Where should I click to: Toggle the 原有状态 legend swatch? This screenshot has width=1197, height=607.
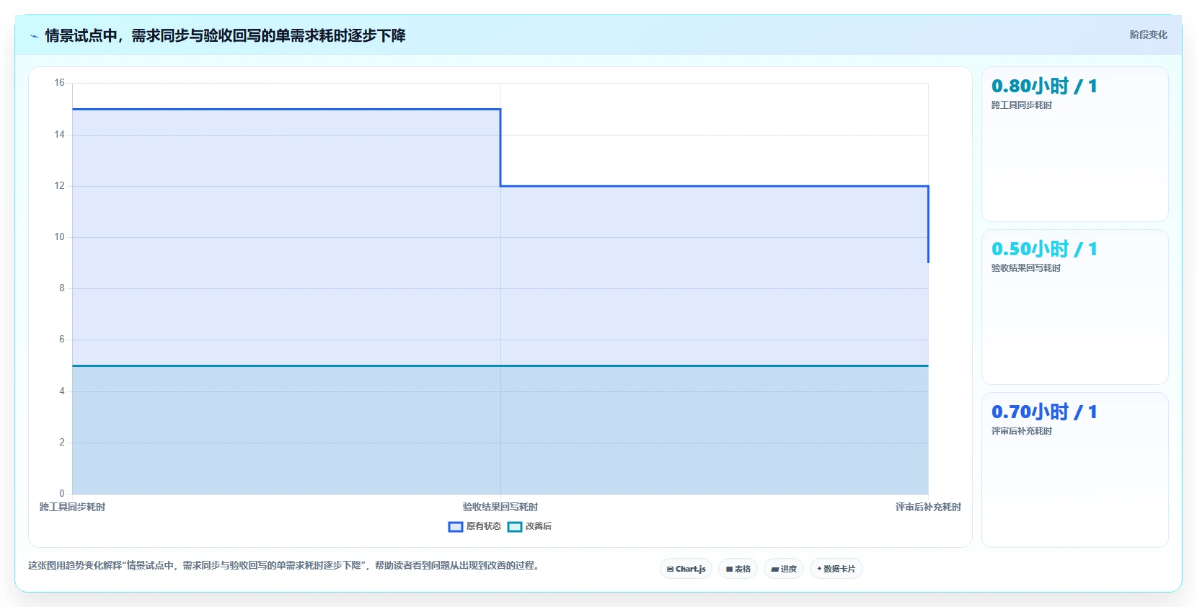click(x=456, y=527)
